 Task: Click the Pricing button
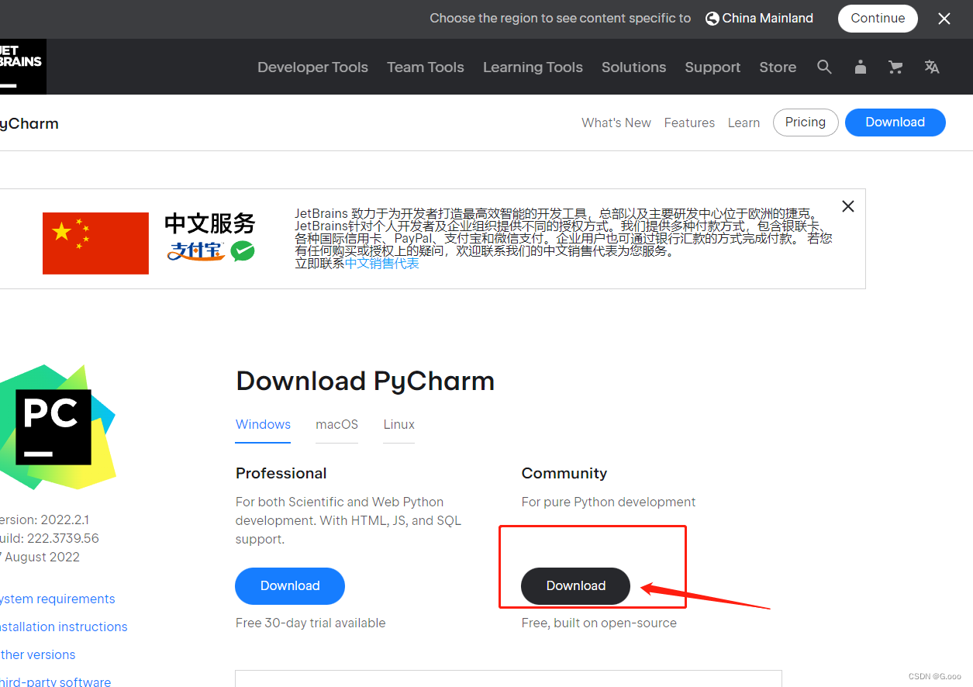[x=805, y=122]
